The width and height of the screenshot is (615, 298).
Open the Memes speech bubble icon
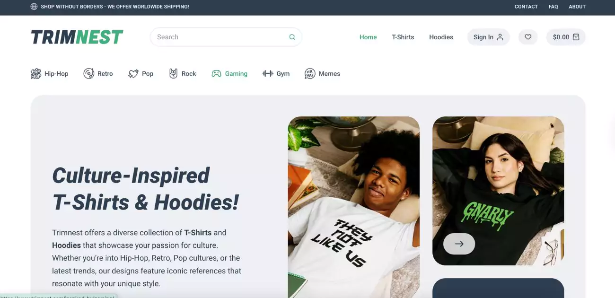coord(310,74)
